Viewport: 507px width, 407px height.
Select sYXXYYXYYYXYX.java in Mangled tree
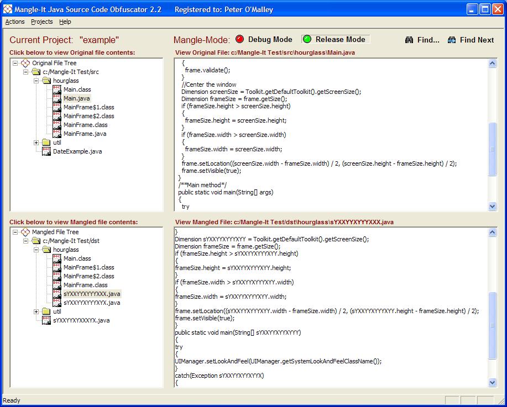(x=92, y=303)
